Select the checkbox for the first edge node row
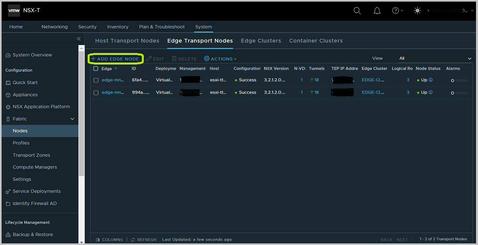Viewport: 478px width, 245px height. pos(96,80)
